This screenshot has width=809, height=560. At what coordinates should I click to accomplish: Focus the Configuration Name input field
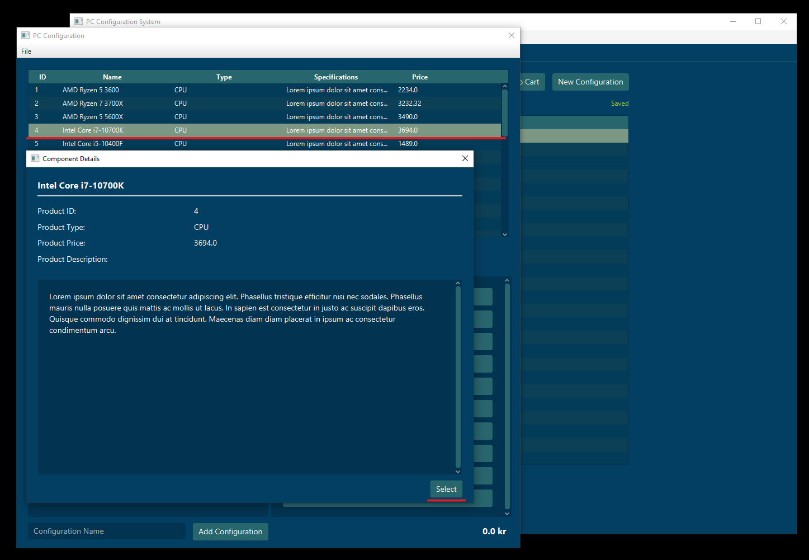pyautogui.click(x=107, y=531)
